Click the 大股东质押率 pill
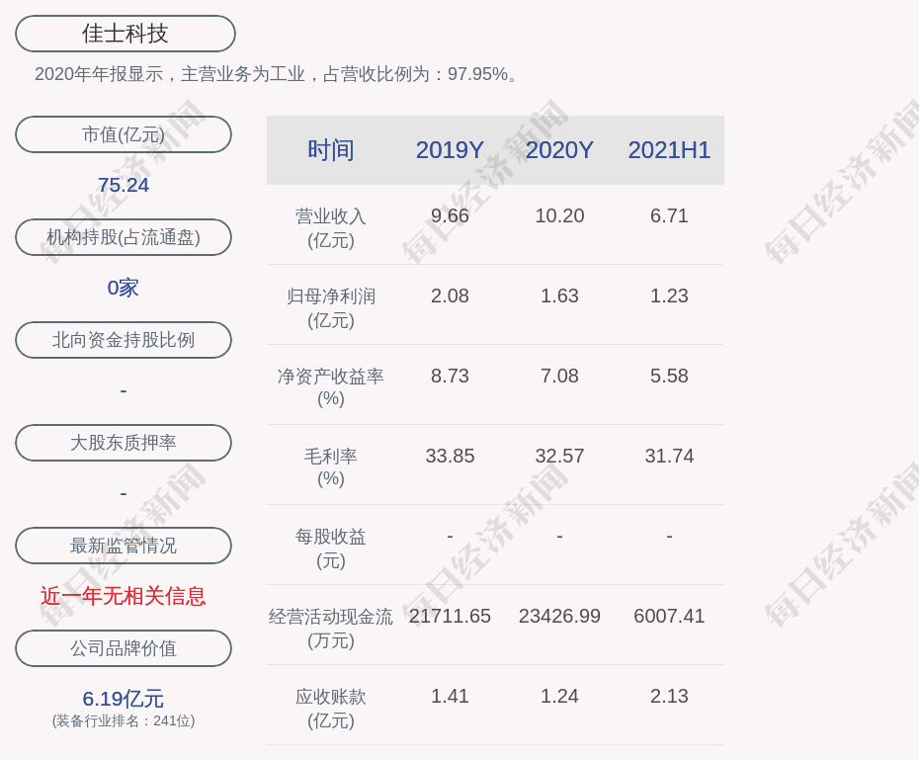The image size is (919, 760). pyautogui.click(x=124, y=443)
